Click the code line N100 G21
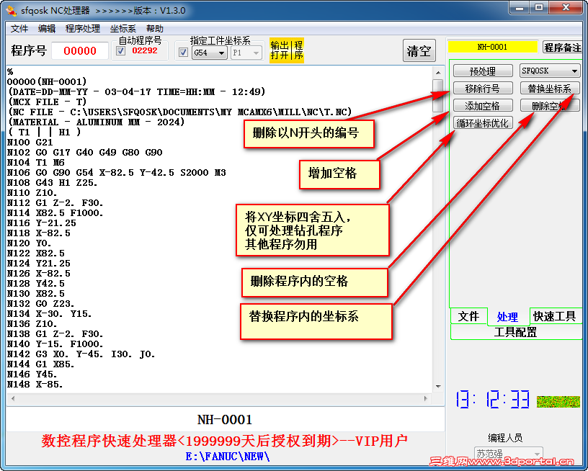The height and width of the screenshot is (471, 588). [30, 143]
